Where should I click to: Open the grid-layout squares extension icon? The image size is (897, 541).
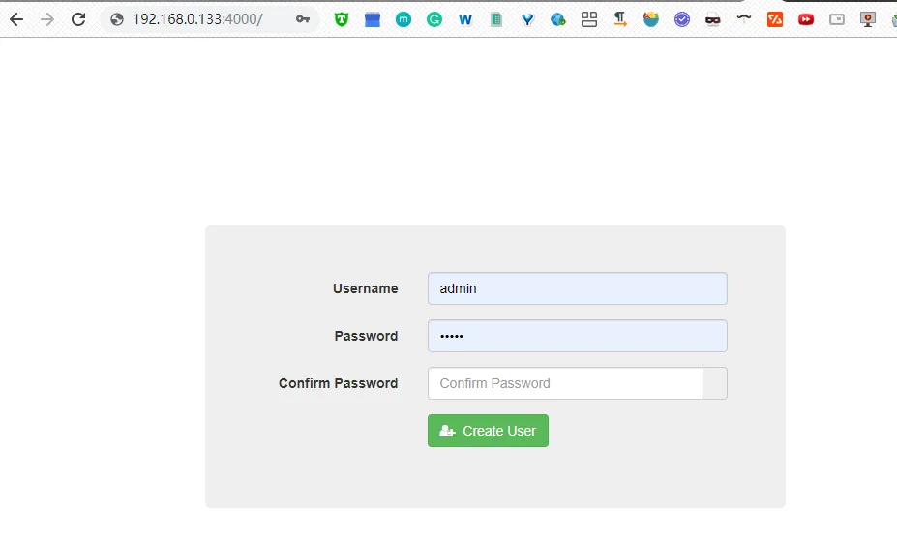click(x=589, y=19)
